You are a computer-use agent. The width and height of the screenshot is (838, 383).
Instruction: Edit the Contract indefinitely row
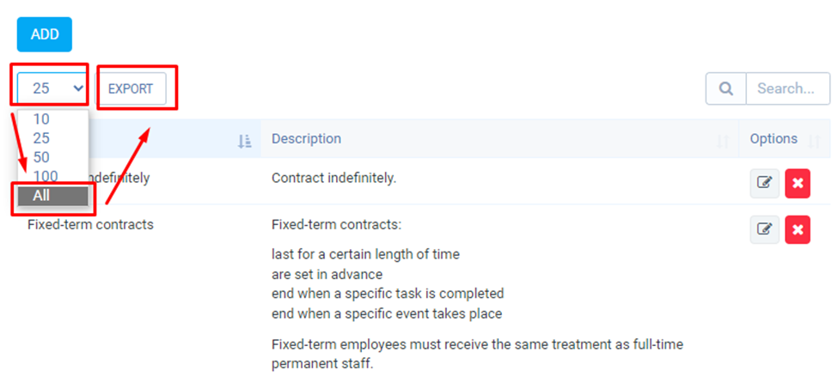pyautogui.click(x=764, y=183)
